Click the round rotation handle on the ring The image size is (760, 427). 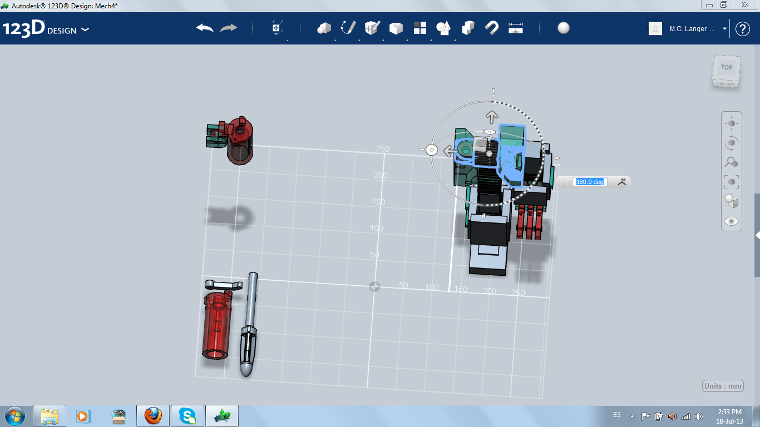(x=431, y=150)
